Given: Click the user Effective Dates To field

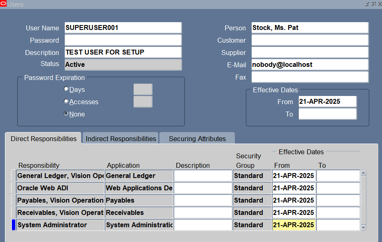Looking at the screenshot, I should coord(327,114).
